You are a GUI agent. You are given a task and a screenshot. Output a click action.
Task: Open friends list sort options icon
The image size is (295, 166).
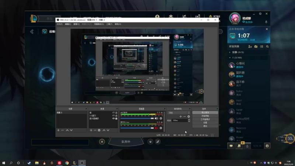tap(261, 46)
